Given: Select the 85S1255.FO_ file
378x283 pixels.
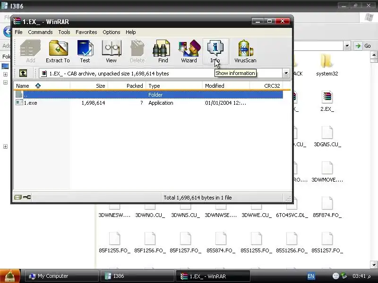Looking at the screenshot, I should tap(256, 242).
